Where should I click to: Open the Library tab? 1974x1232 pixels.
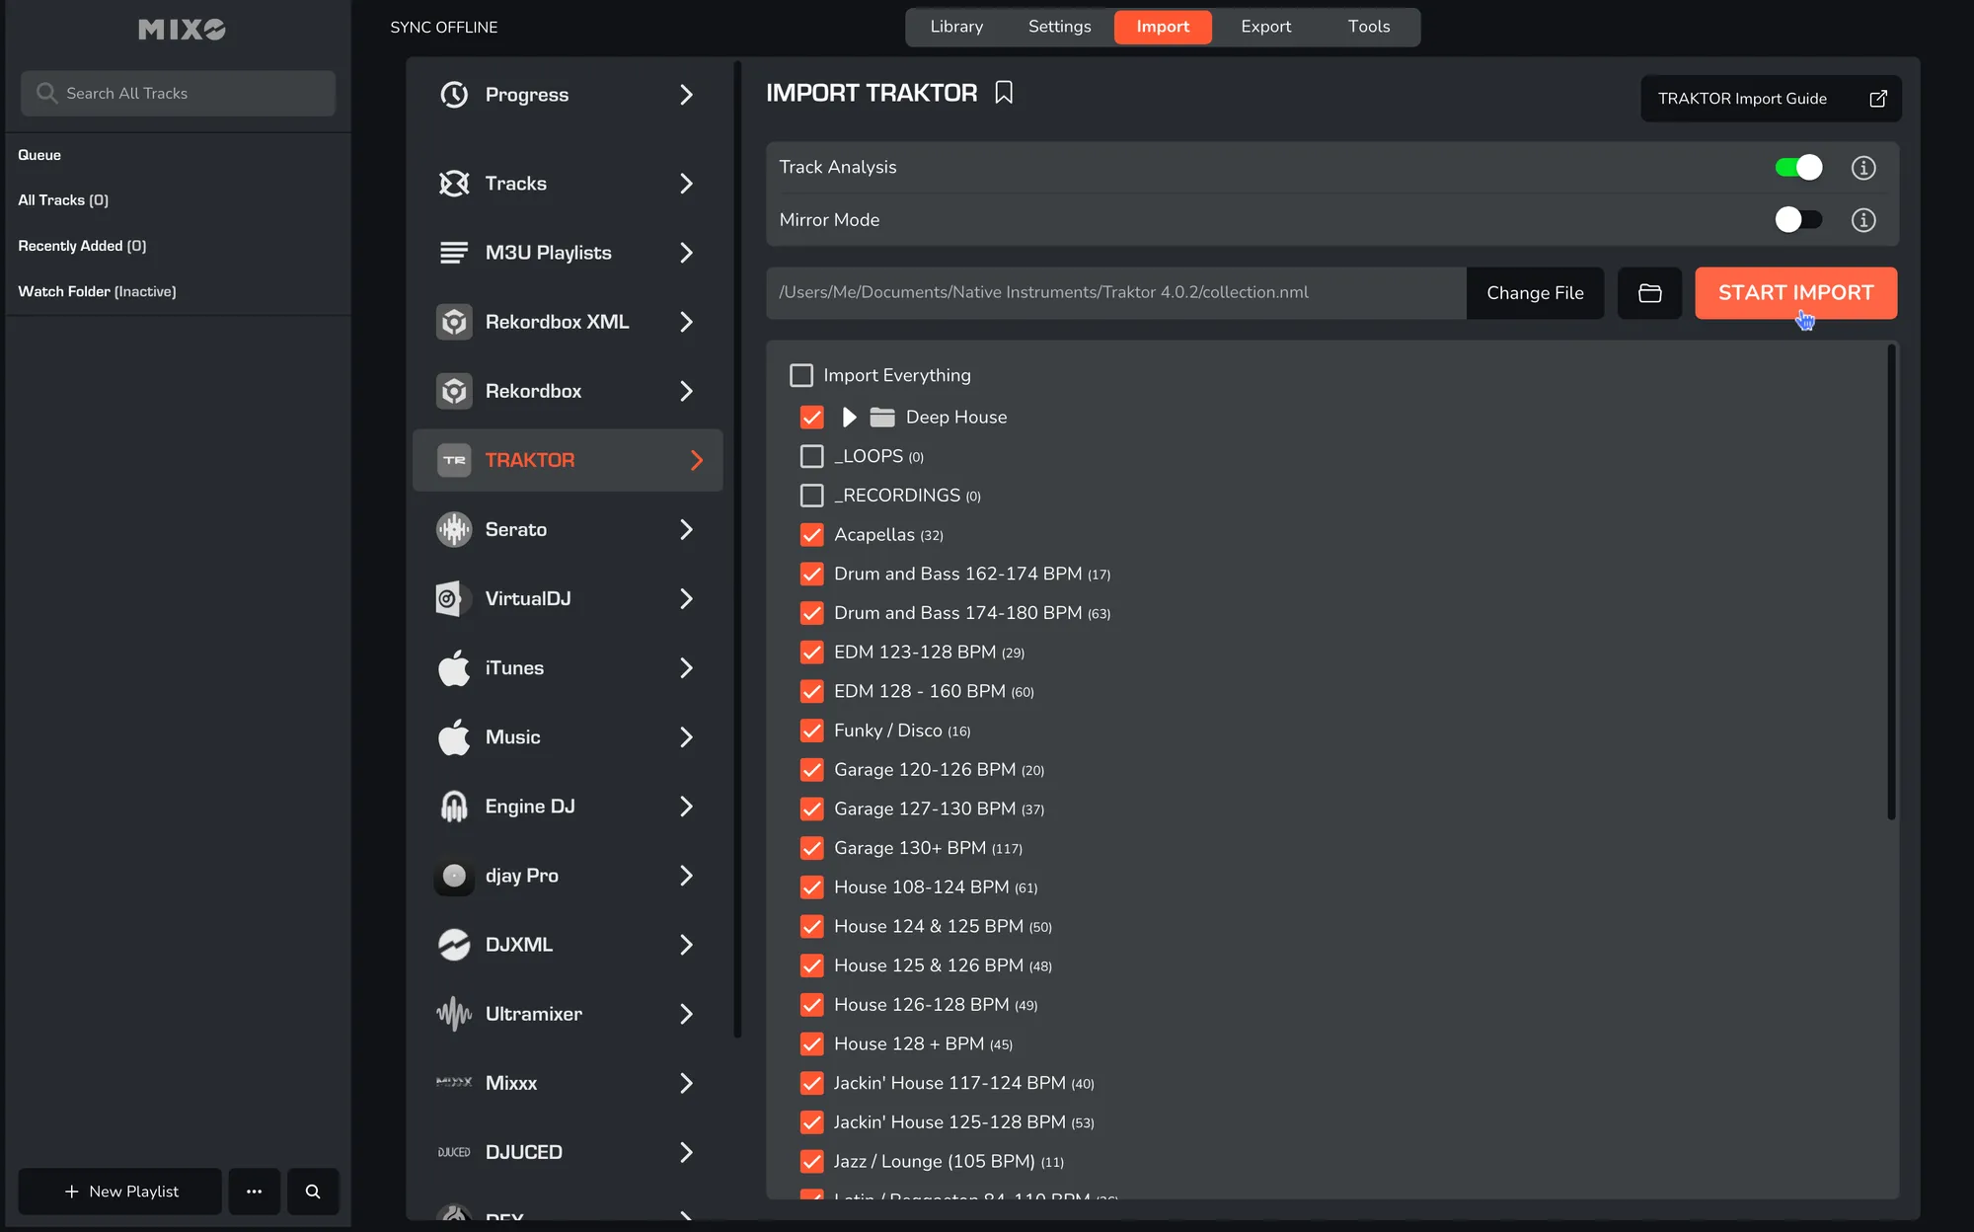[x=955, y=27]
